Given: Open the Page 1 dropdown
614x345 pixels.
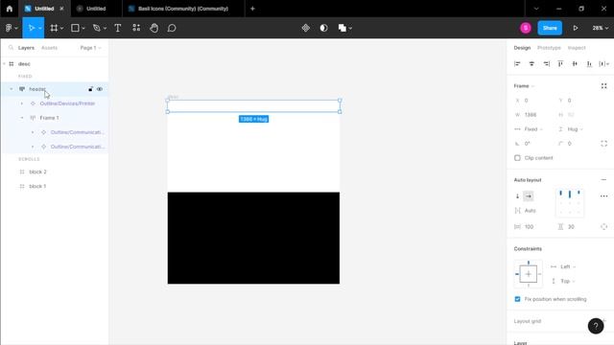Looking at the screenshot, I should click(90, 48).
